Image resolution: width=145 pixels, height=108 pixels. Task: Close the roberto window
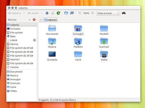click(x=9, y=8)
